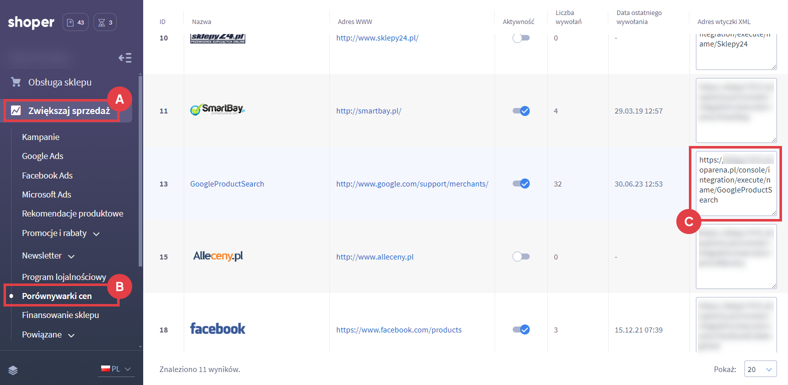This screenshot has height=385, width=788.
Task: Click the Polish flag icon
Action: tap(105, 368)
